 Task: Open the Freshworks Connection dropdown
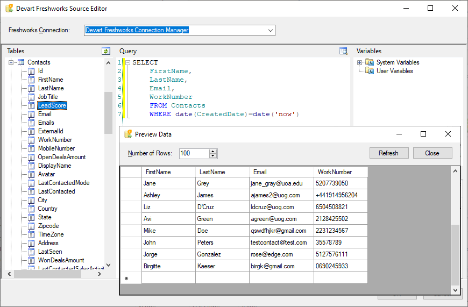pos(270,31)
